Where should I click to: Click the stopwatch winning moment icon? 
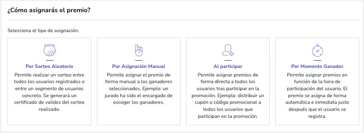pos(317,50)
